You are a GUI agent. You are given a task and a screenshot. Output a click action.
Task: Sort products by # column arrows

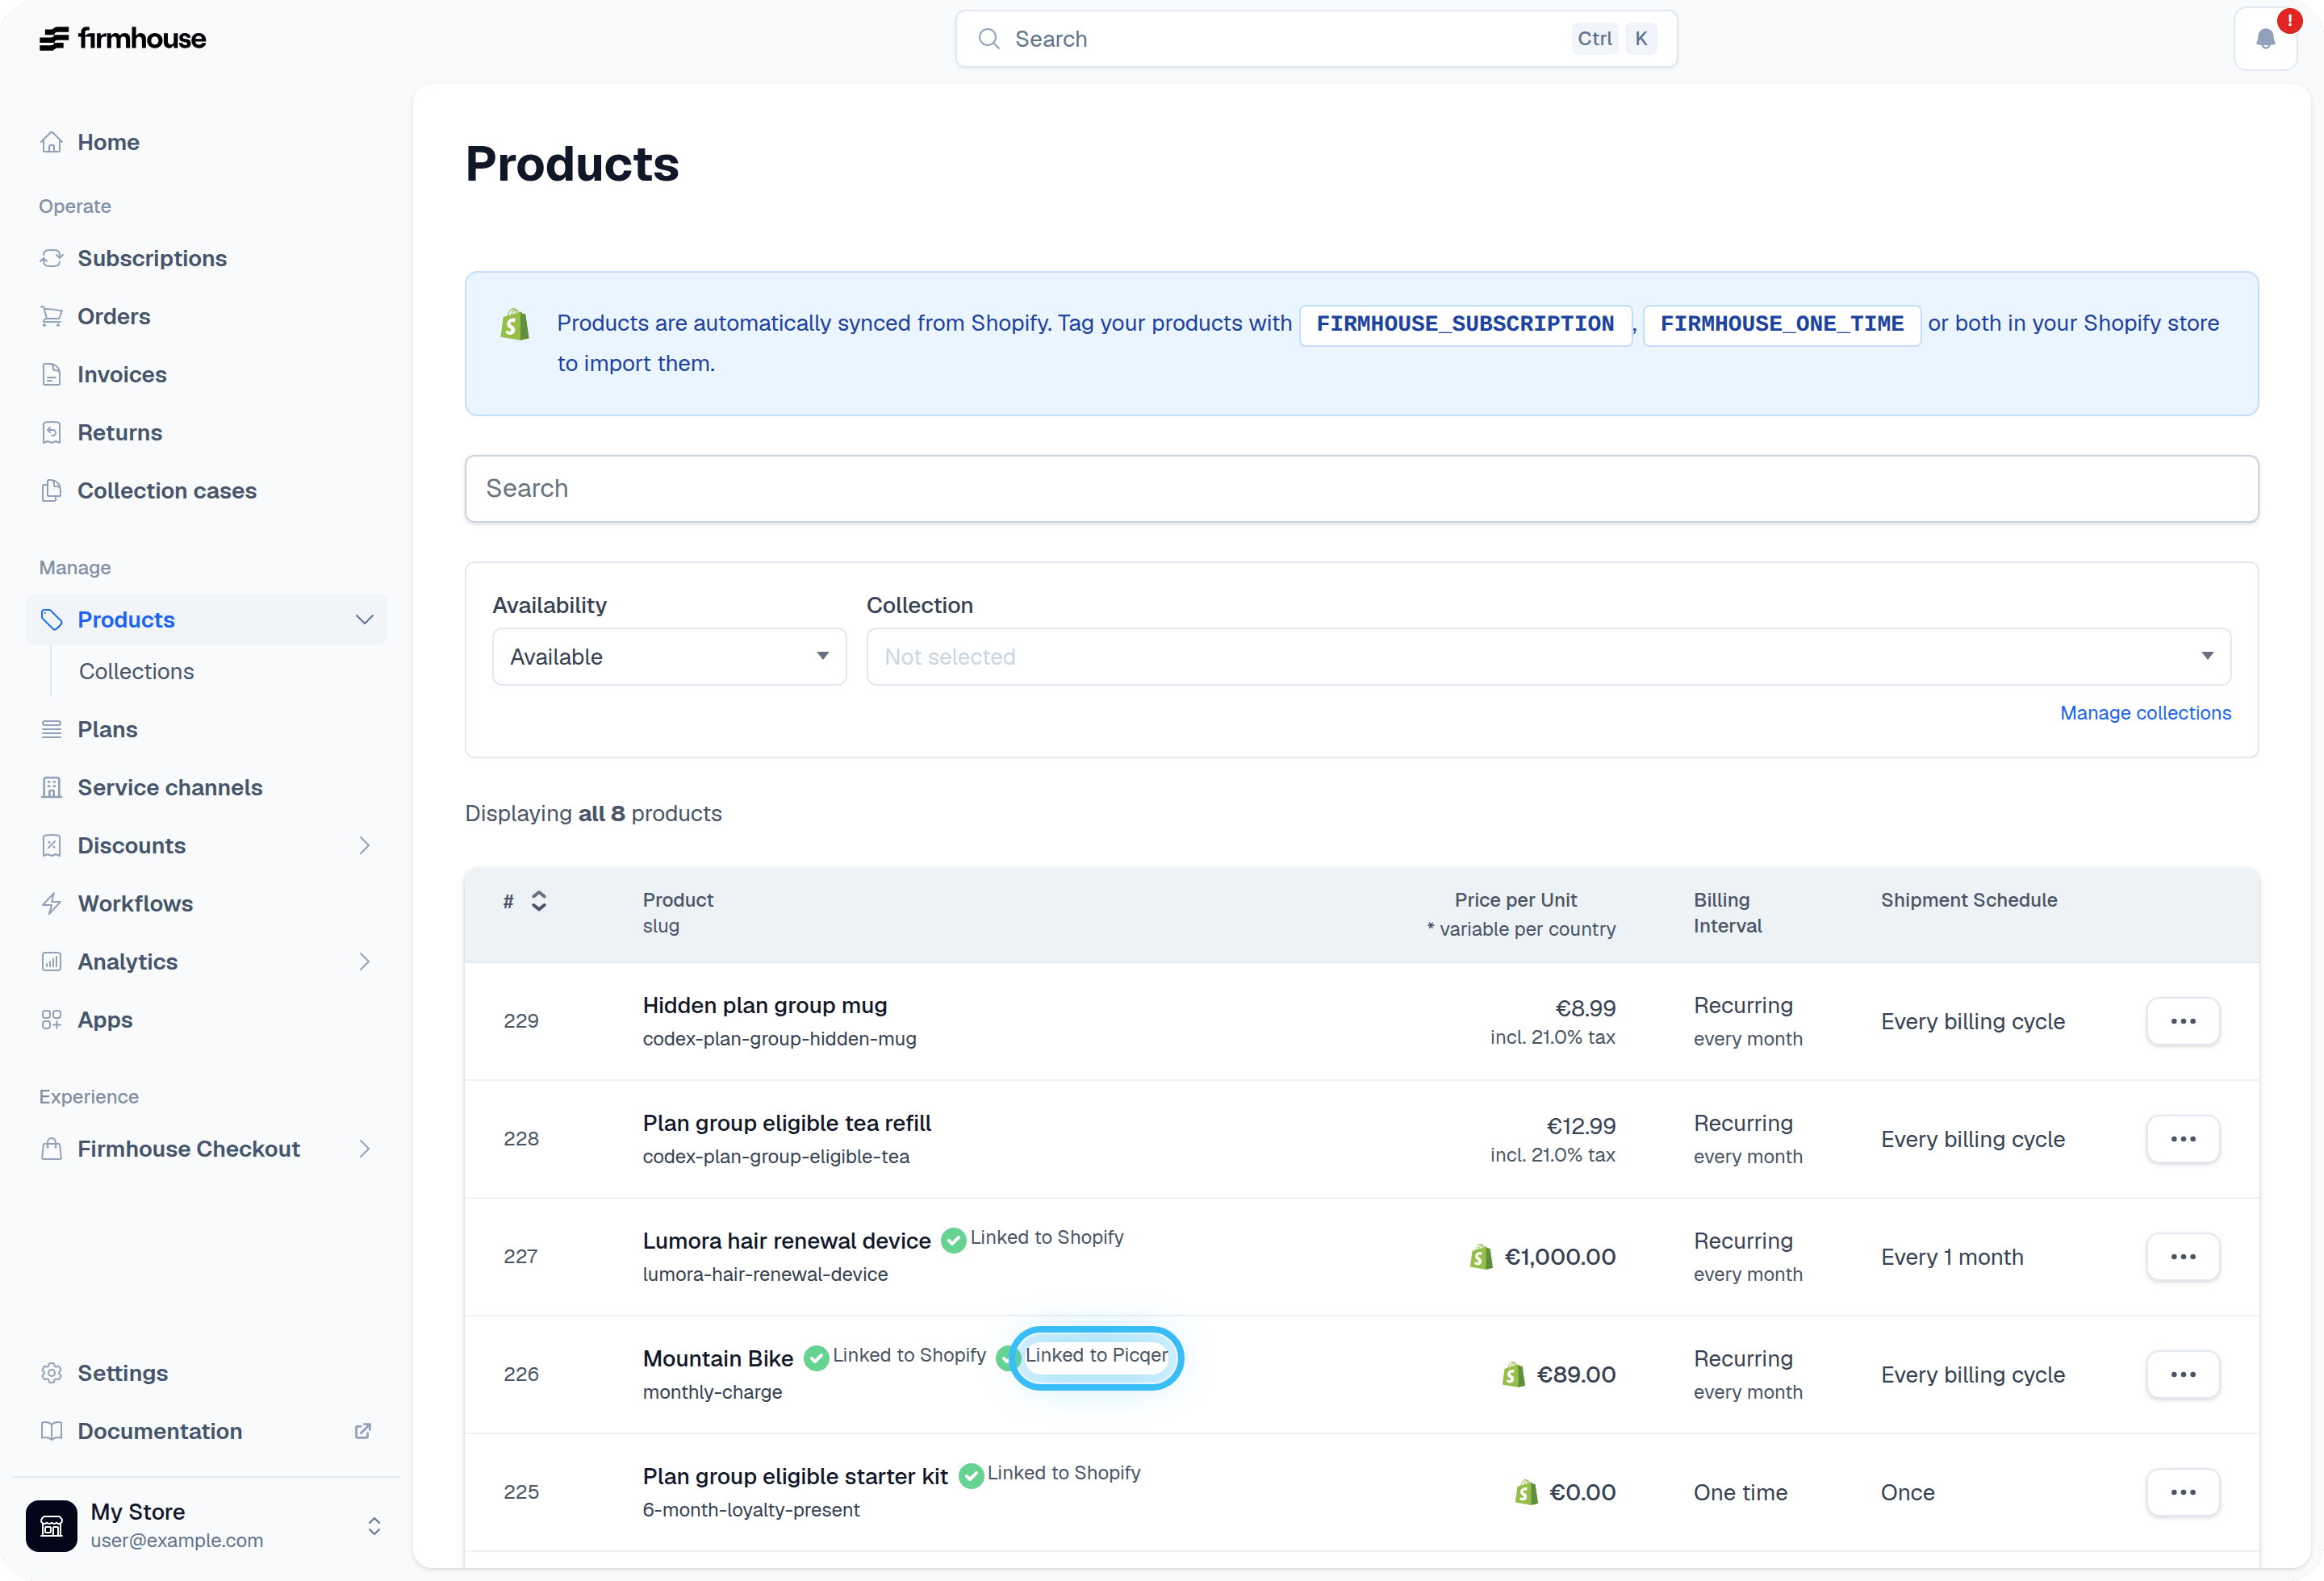pos(539,900)
